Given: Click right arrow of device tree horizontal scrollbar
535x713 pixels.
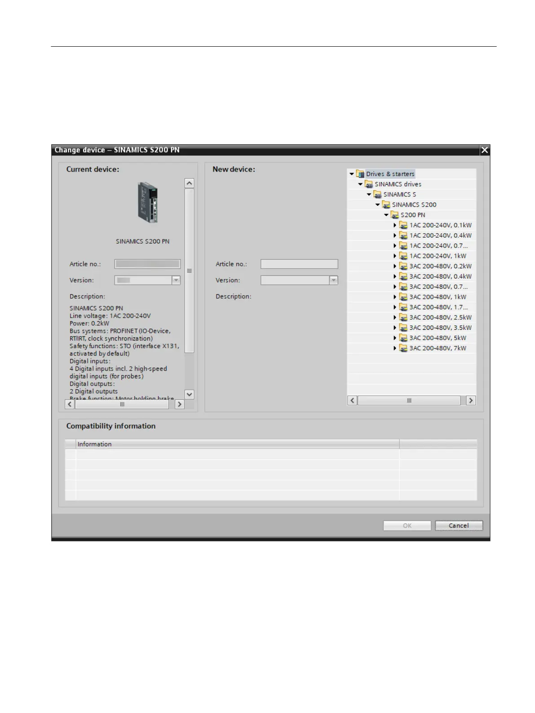Looking at the screenshot, I should point(471,400).
